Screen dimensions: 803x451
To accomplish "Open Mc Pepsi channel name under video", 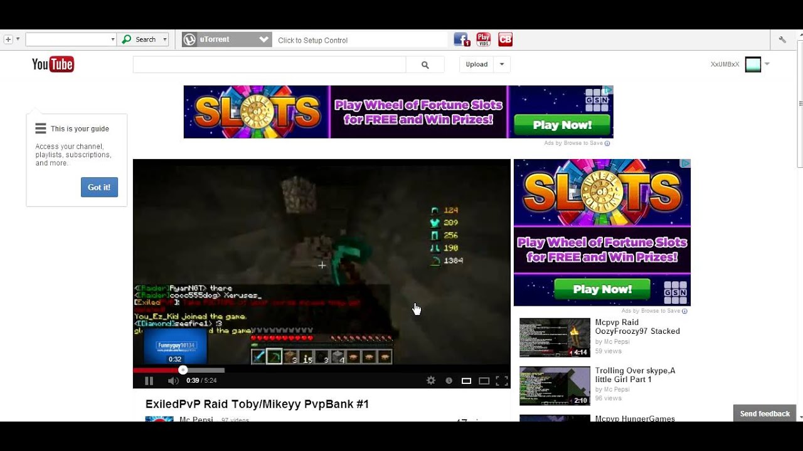I will point(196,418).
